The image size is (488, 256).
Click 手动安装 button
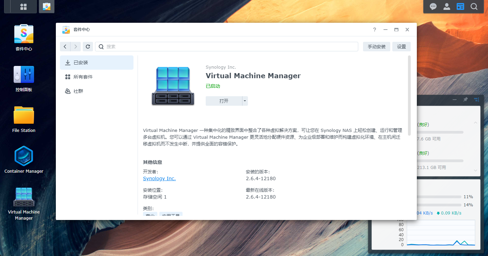(x=377, y=47)
